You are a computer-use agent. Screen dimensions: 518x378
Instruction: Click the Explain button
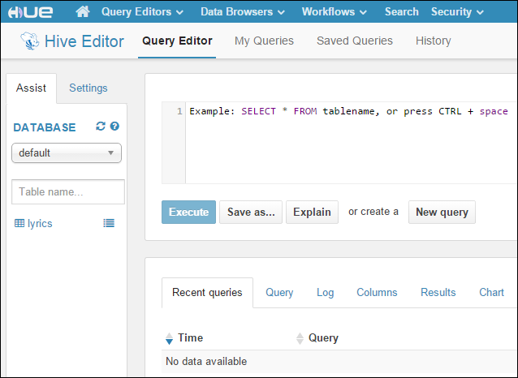coord(312,212)
